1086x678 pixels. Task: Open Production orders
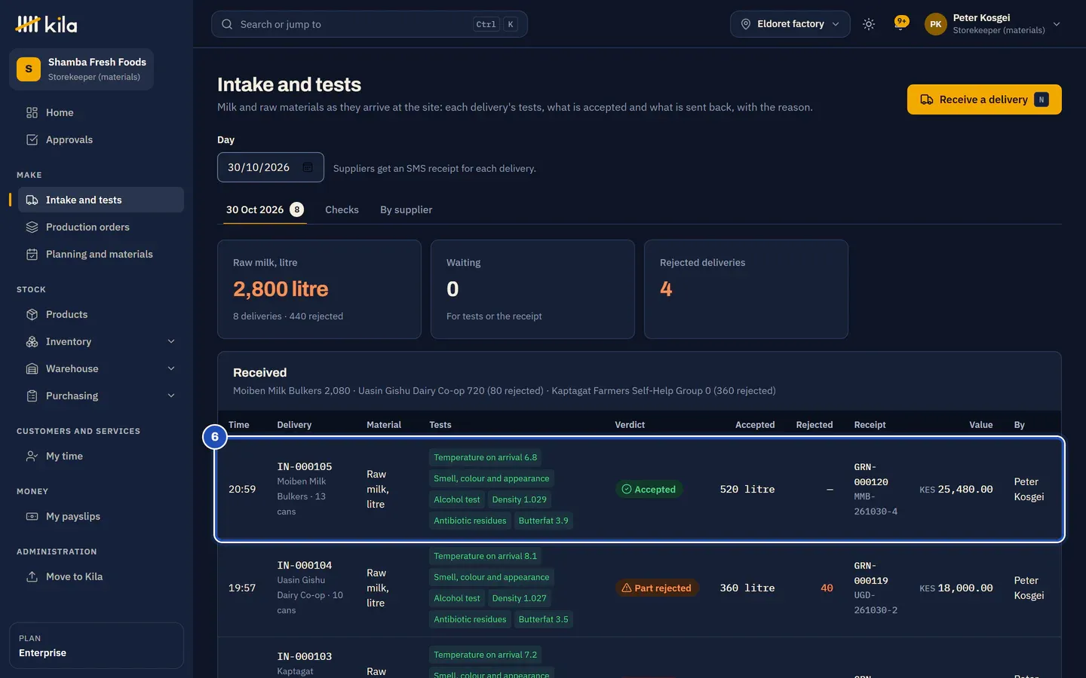click(101, 228)
